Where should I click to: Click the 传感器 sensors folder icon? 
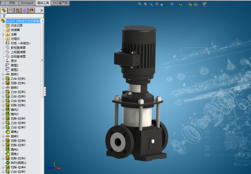click(8, 30)
